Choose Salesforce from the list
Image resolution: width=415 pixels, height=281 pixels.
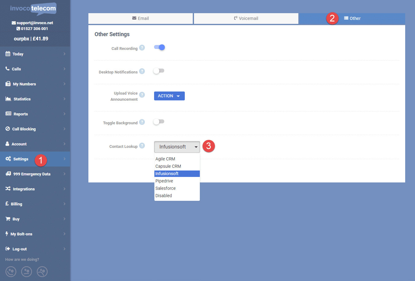[x=177, y=188]
